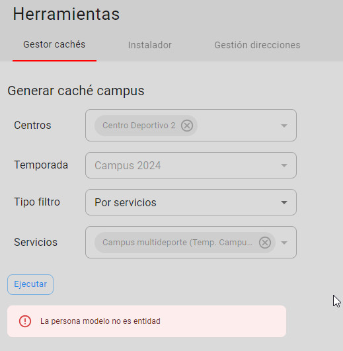
Task: Click the error message 'La persona modelo no es entidad'
Action: 100,321
